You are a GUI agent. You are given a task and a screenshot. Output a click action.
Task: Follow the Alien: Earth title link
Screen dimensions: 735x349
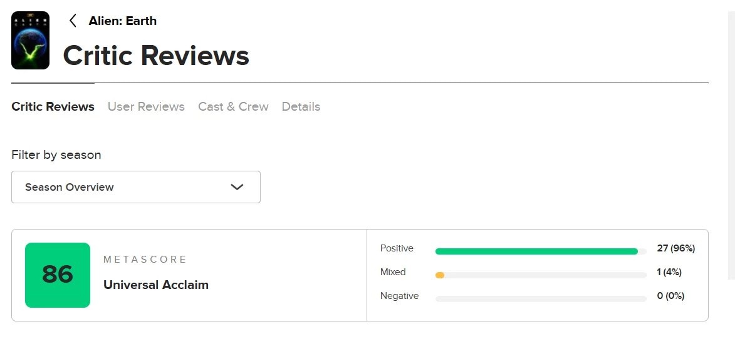coord(122,21)
